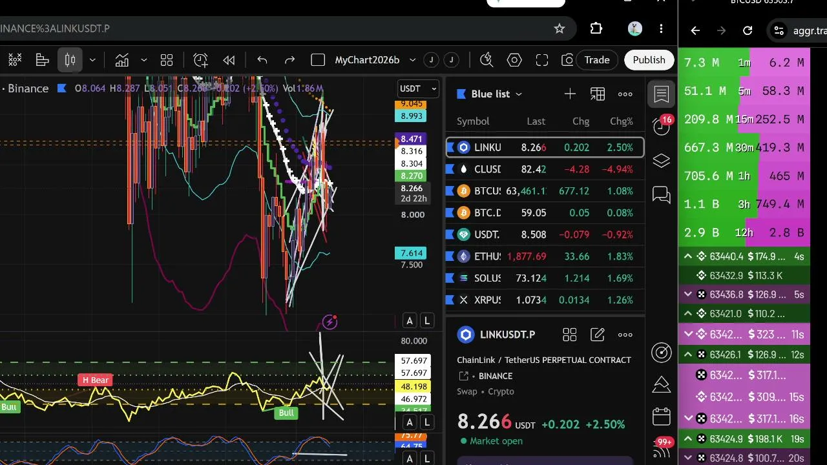827x465 pixels.
Task: Open the watchlist three-dot menu
Action: click(625, 94)
